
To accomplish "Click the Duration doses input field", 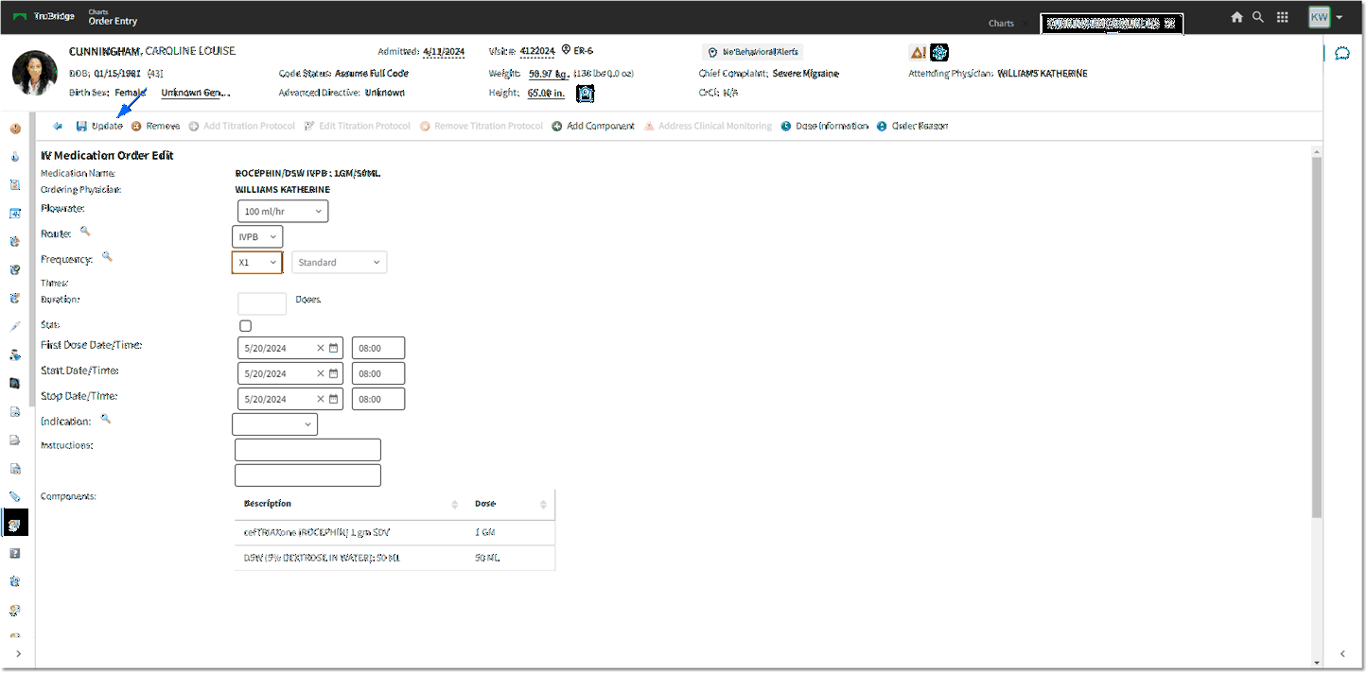I will [262, 303].
